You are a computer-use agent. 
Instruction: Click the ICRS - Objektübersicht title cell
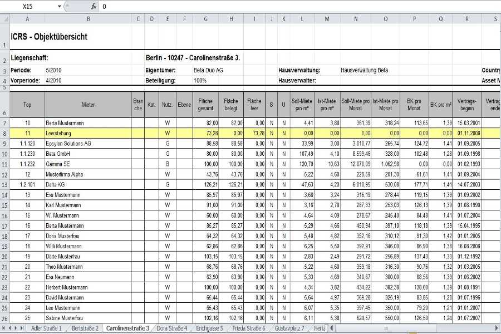[49, 36]
